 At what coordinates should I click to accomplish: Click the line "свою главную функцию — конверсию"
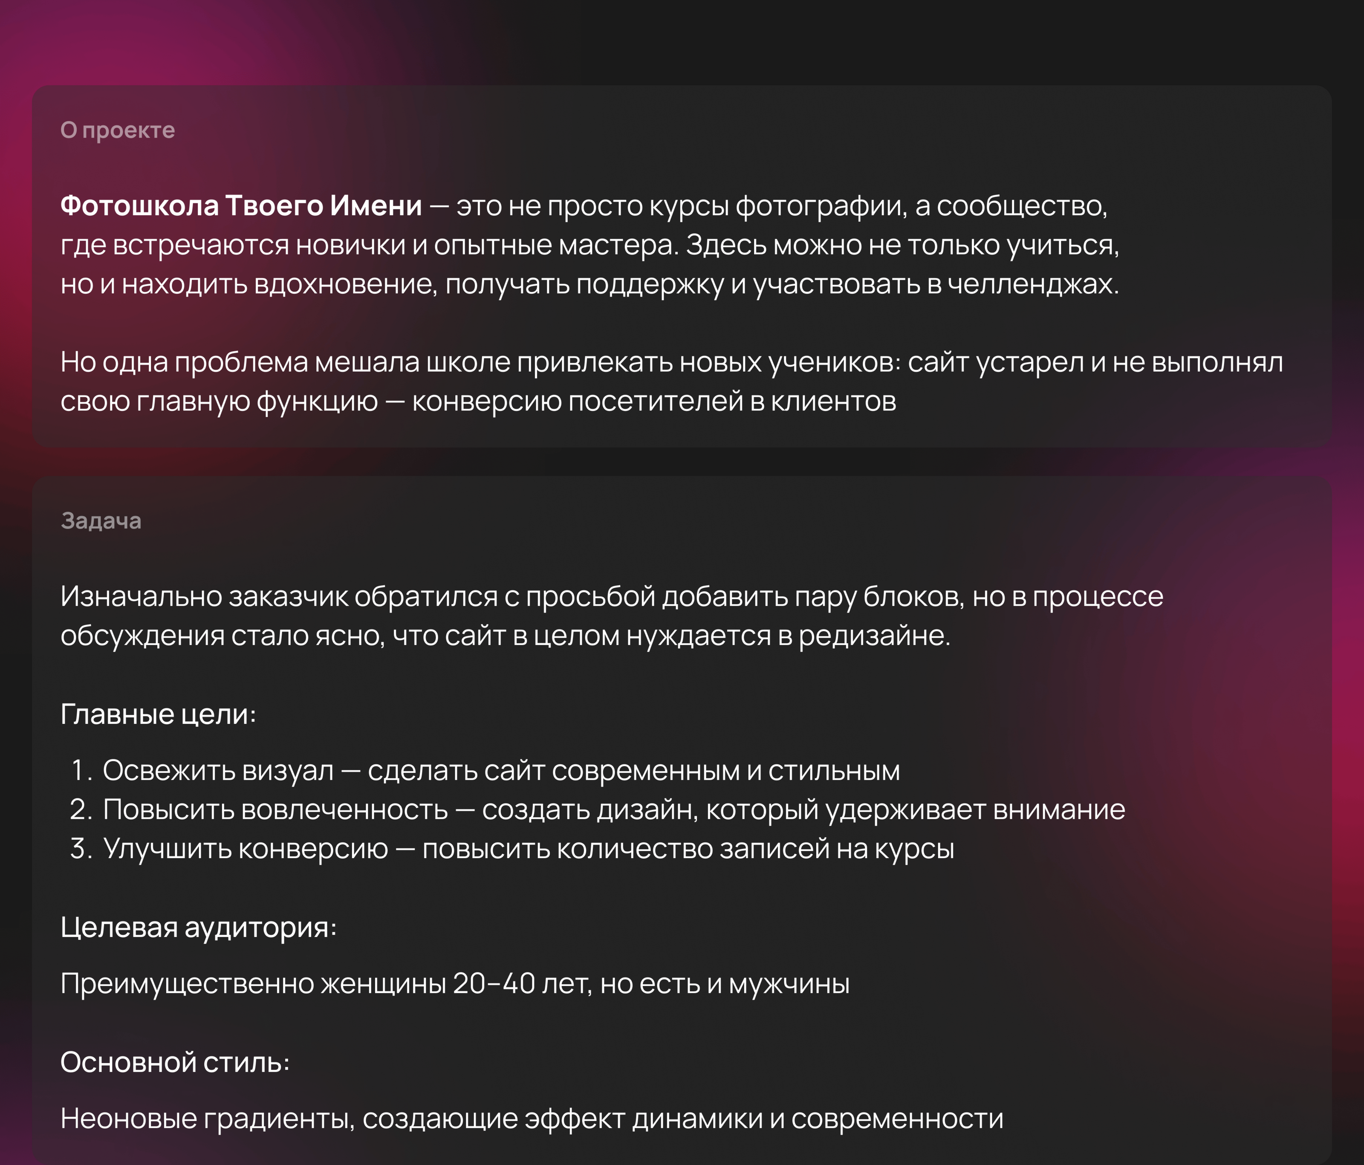click(478, 402)
